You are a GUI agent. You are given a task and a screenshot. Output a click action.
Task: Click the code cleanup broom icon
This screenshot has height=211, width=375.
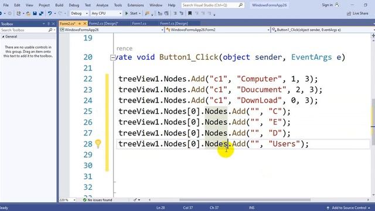pyautogui.click(x=135, y=200)
